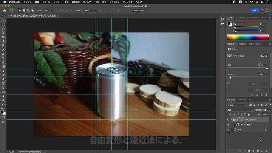The width and height of the screenshot is (272, 153).
Task: Open the layer fill dropdown arrow
Action: pyautogui.click(x=269, y=115)
